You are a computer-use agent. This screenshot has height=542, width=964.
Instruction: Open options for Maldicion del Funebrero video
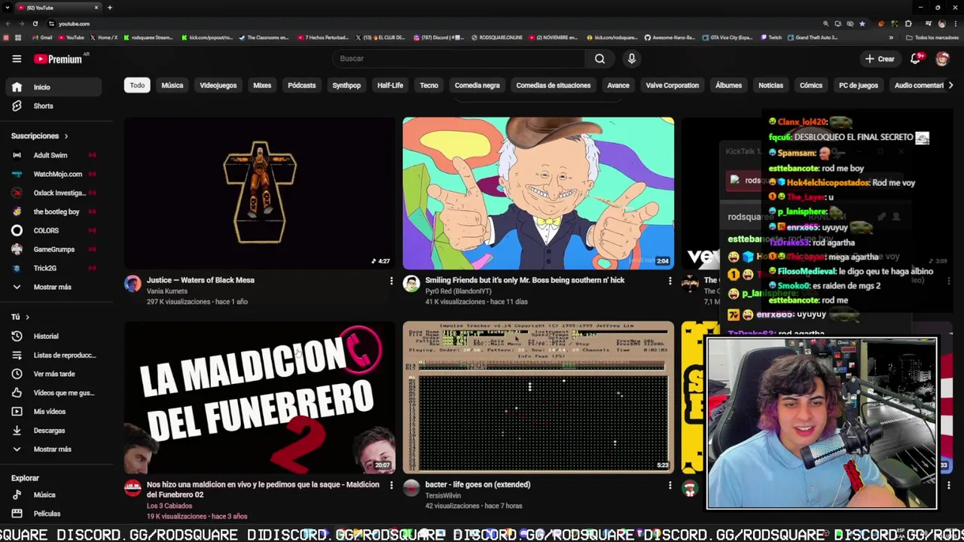(391, 486)
